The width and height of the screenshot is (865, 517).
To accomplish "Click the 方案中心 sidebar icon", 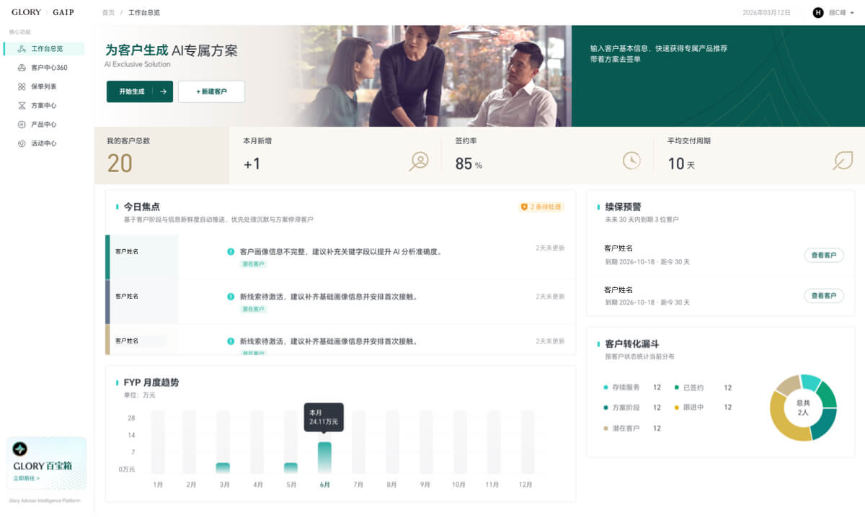I will pos(22,105).
